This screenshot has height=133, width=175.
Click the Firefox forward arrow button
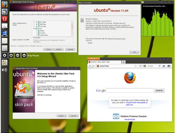click(x=94, y=66)
